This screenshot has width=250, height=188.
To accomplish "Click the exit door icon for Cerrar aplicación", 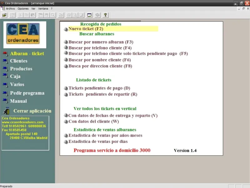I will tap(6, 111).
